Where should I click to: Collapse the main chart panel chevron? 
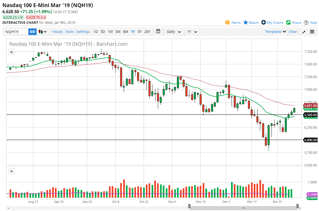tap(11, 52)
